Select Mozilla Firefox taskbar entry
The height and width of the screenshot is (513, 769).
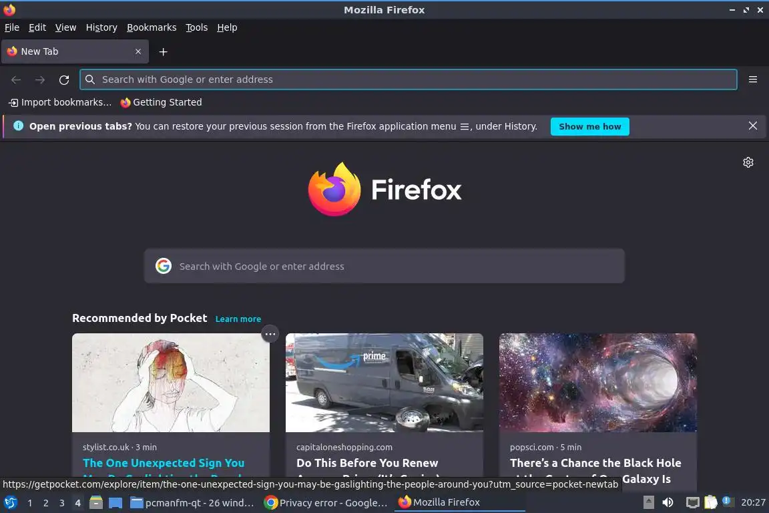459,502
